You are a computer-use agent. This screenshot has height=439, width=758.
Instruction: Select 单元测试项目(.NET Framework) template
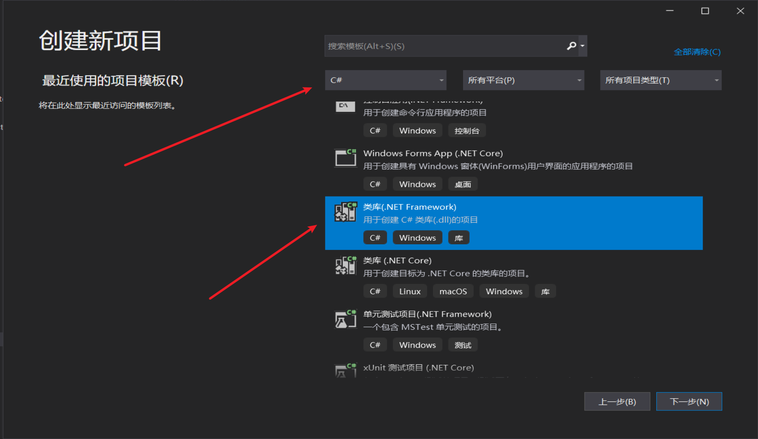coord(427,314)
